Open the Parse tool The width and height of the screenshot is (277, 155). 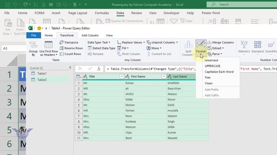(215, 54)
